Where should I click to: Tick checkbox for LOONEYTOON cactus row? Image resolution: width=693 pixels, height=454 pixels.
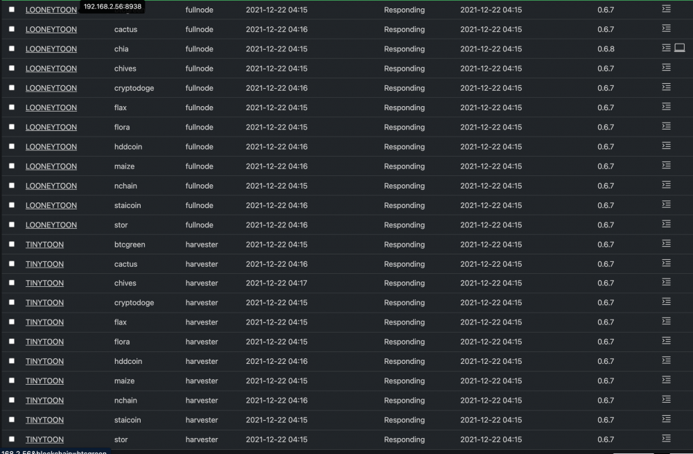(12, 29)
